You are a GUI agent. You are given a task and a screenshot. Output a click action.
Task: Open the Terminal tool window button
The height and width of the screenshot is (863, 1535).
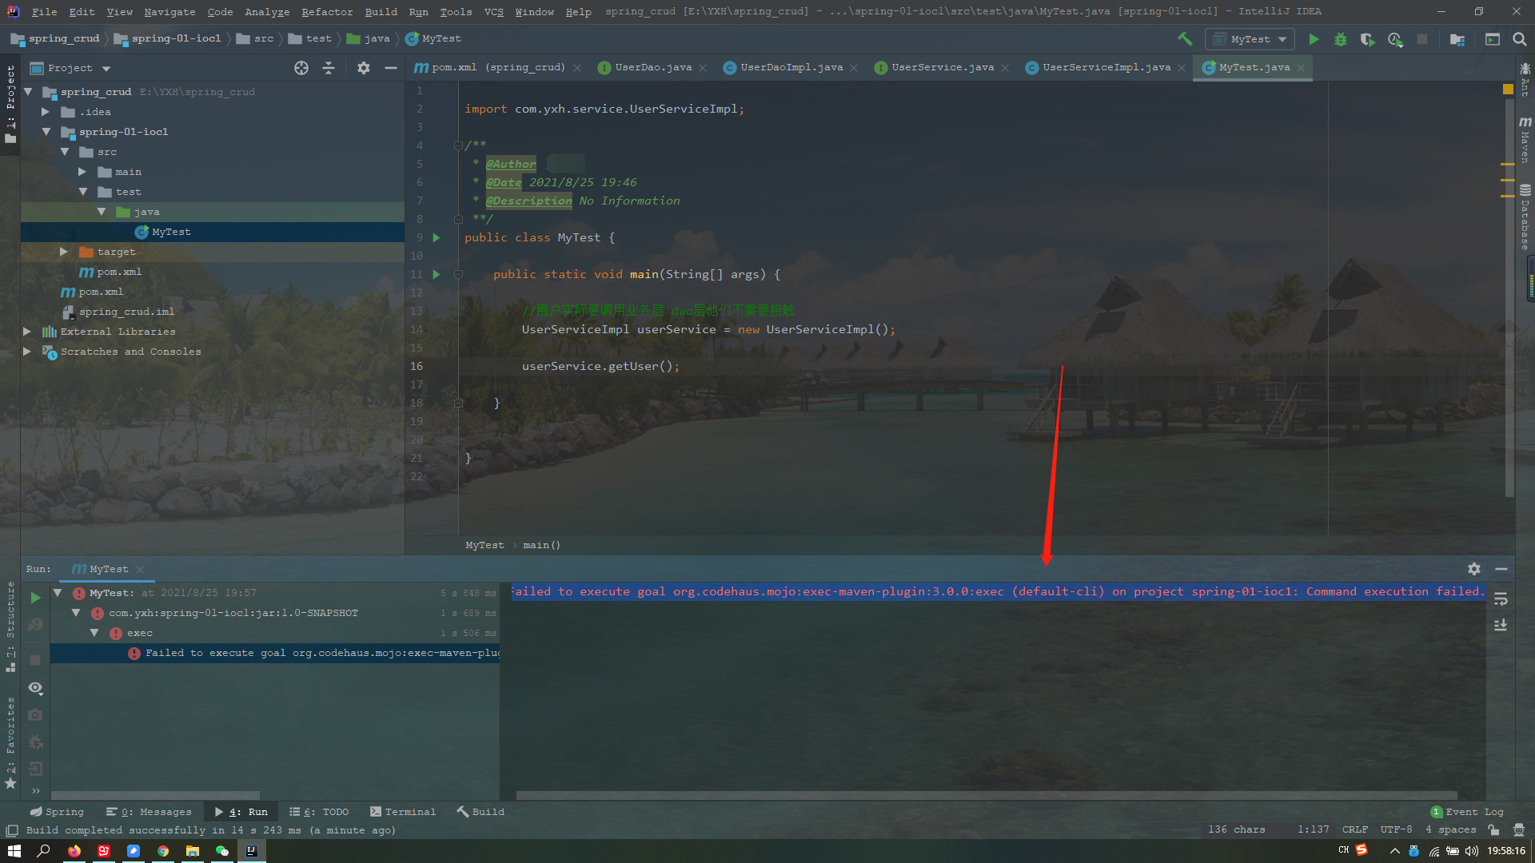[x=402, y=811]
